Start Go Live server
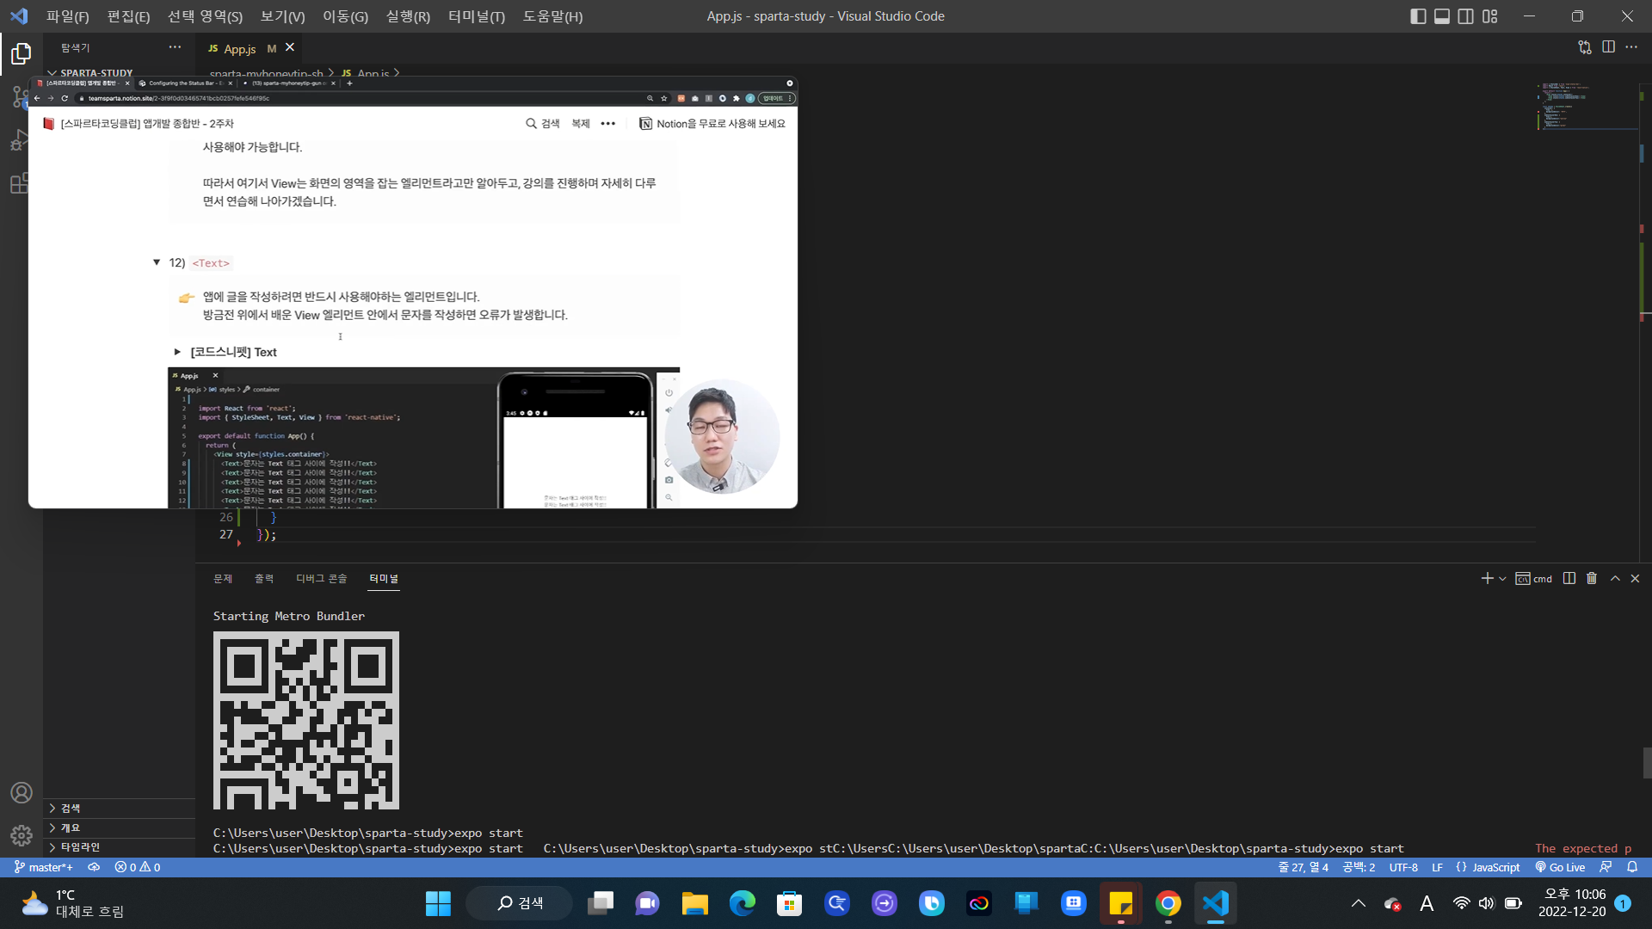This screenshot has width=1652, height=929. (x=1560, y=867)
